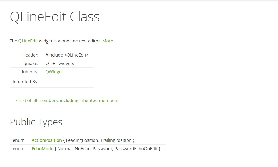The height and width of the screenshot is (167, 278).
Task: Select the Inherited By: label cell
Action: click(x=25, y=82)
